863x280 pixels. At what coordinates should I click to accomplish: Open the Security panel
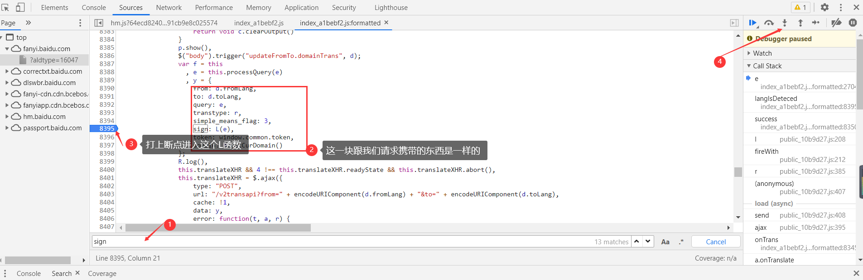click(344, 8)
